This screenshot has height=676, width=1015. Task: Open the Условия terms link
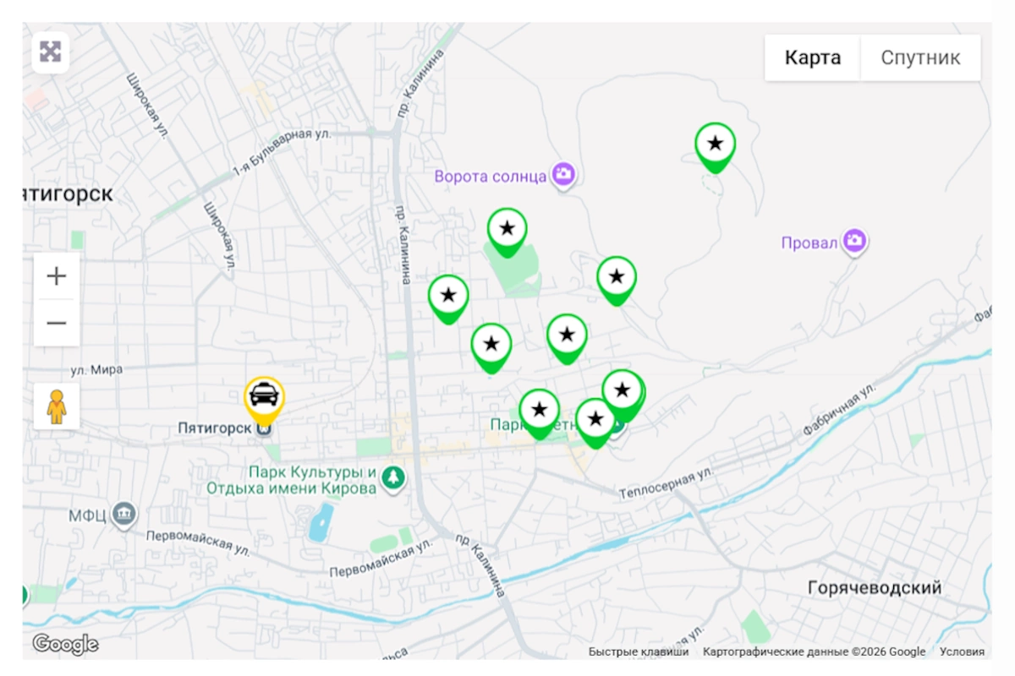(963, 651)
